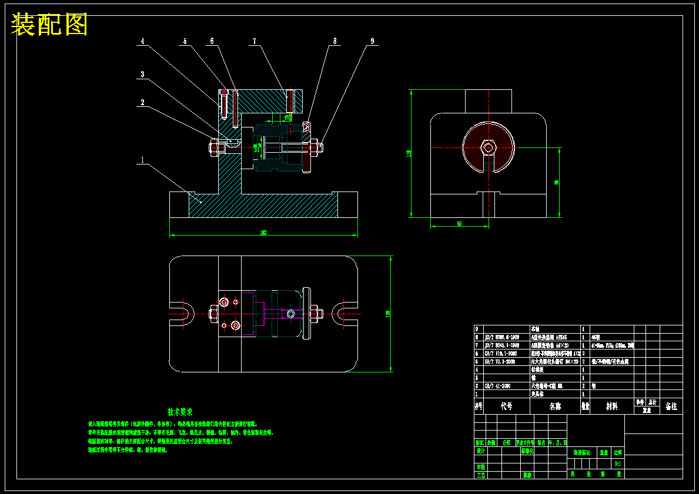Select the 名称 header cell
Viewport: 699px width, 494px height.
click(555, 406)
